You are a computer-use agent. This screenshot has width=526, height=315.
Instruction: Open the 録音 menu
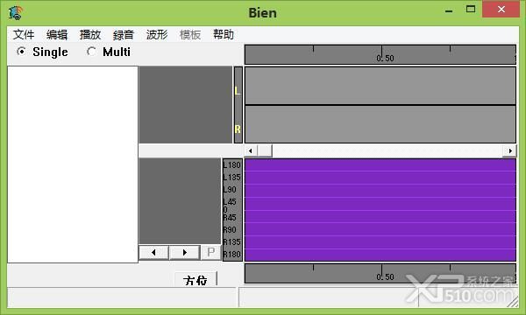(123, 34)
